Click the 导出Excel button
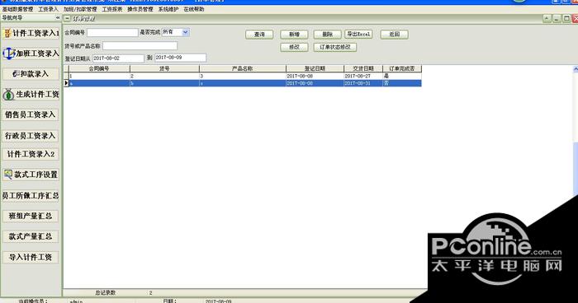Screen dimensions: 578x303 click(358, 35)
